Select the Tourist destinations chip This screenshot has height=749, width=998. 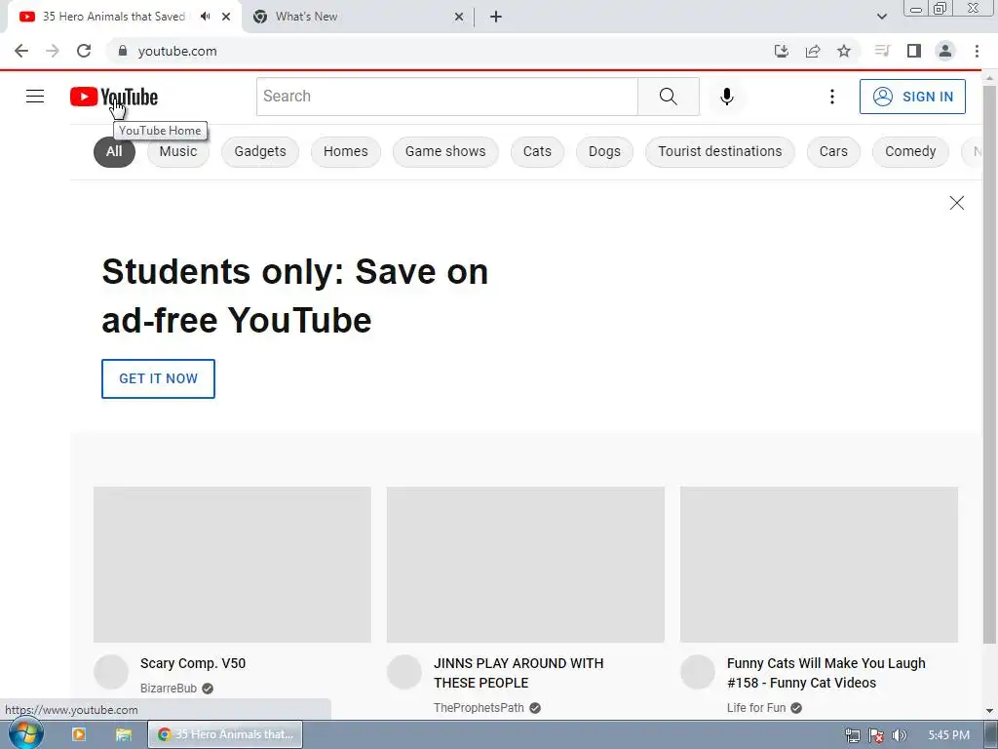(720, 151)
